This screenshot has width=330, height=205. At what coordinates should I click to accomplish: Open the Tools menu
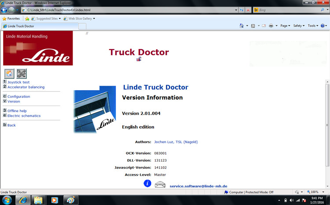(313, 25)
